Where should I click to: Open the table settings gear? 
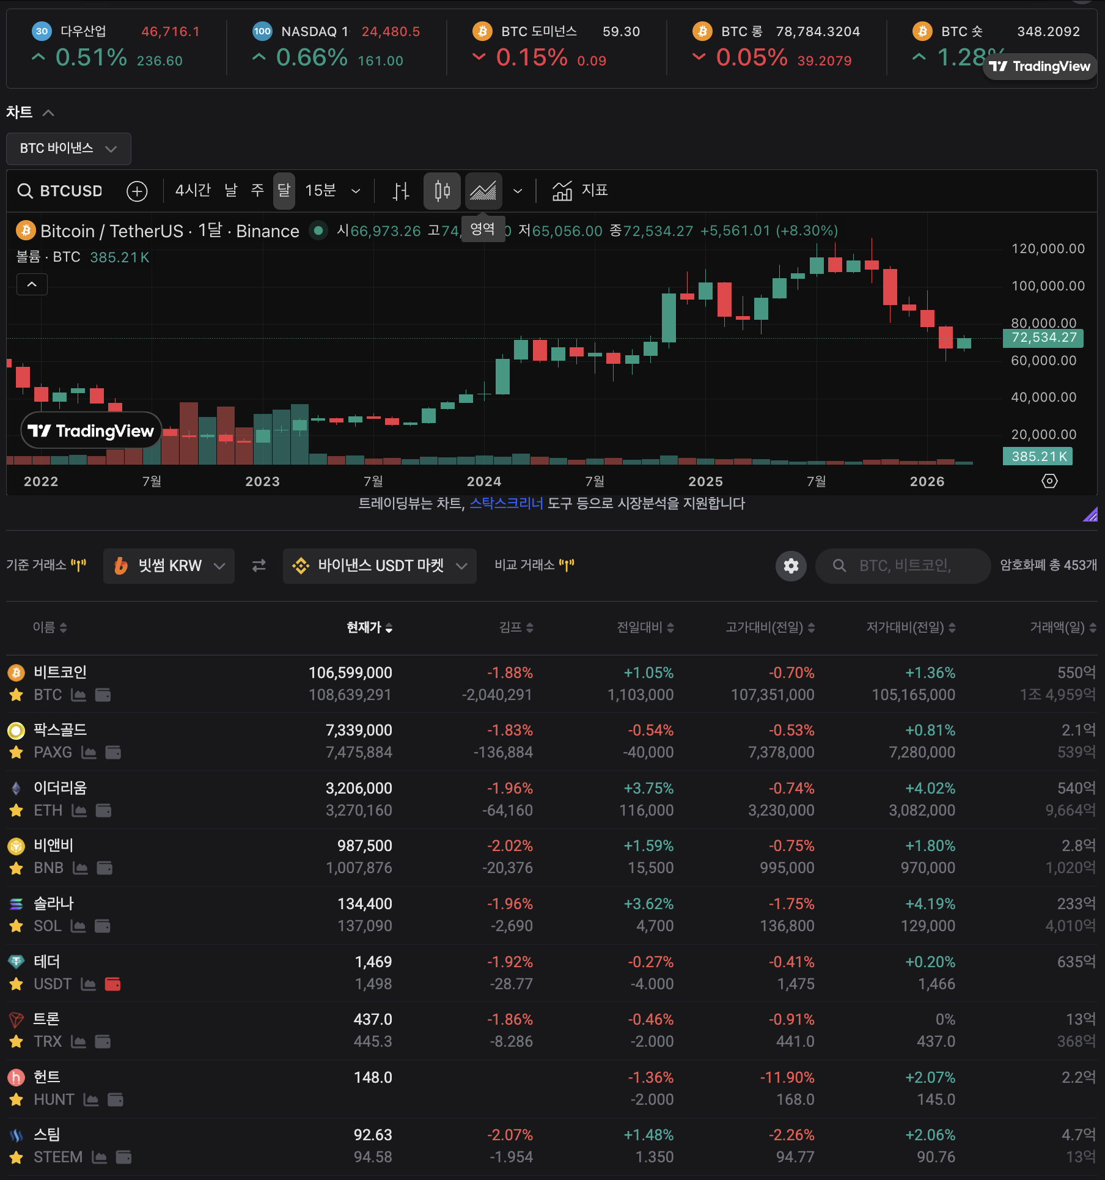pos(791,566)
